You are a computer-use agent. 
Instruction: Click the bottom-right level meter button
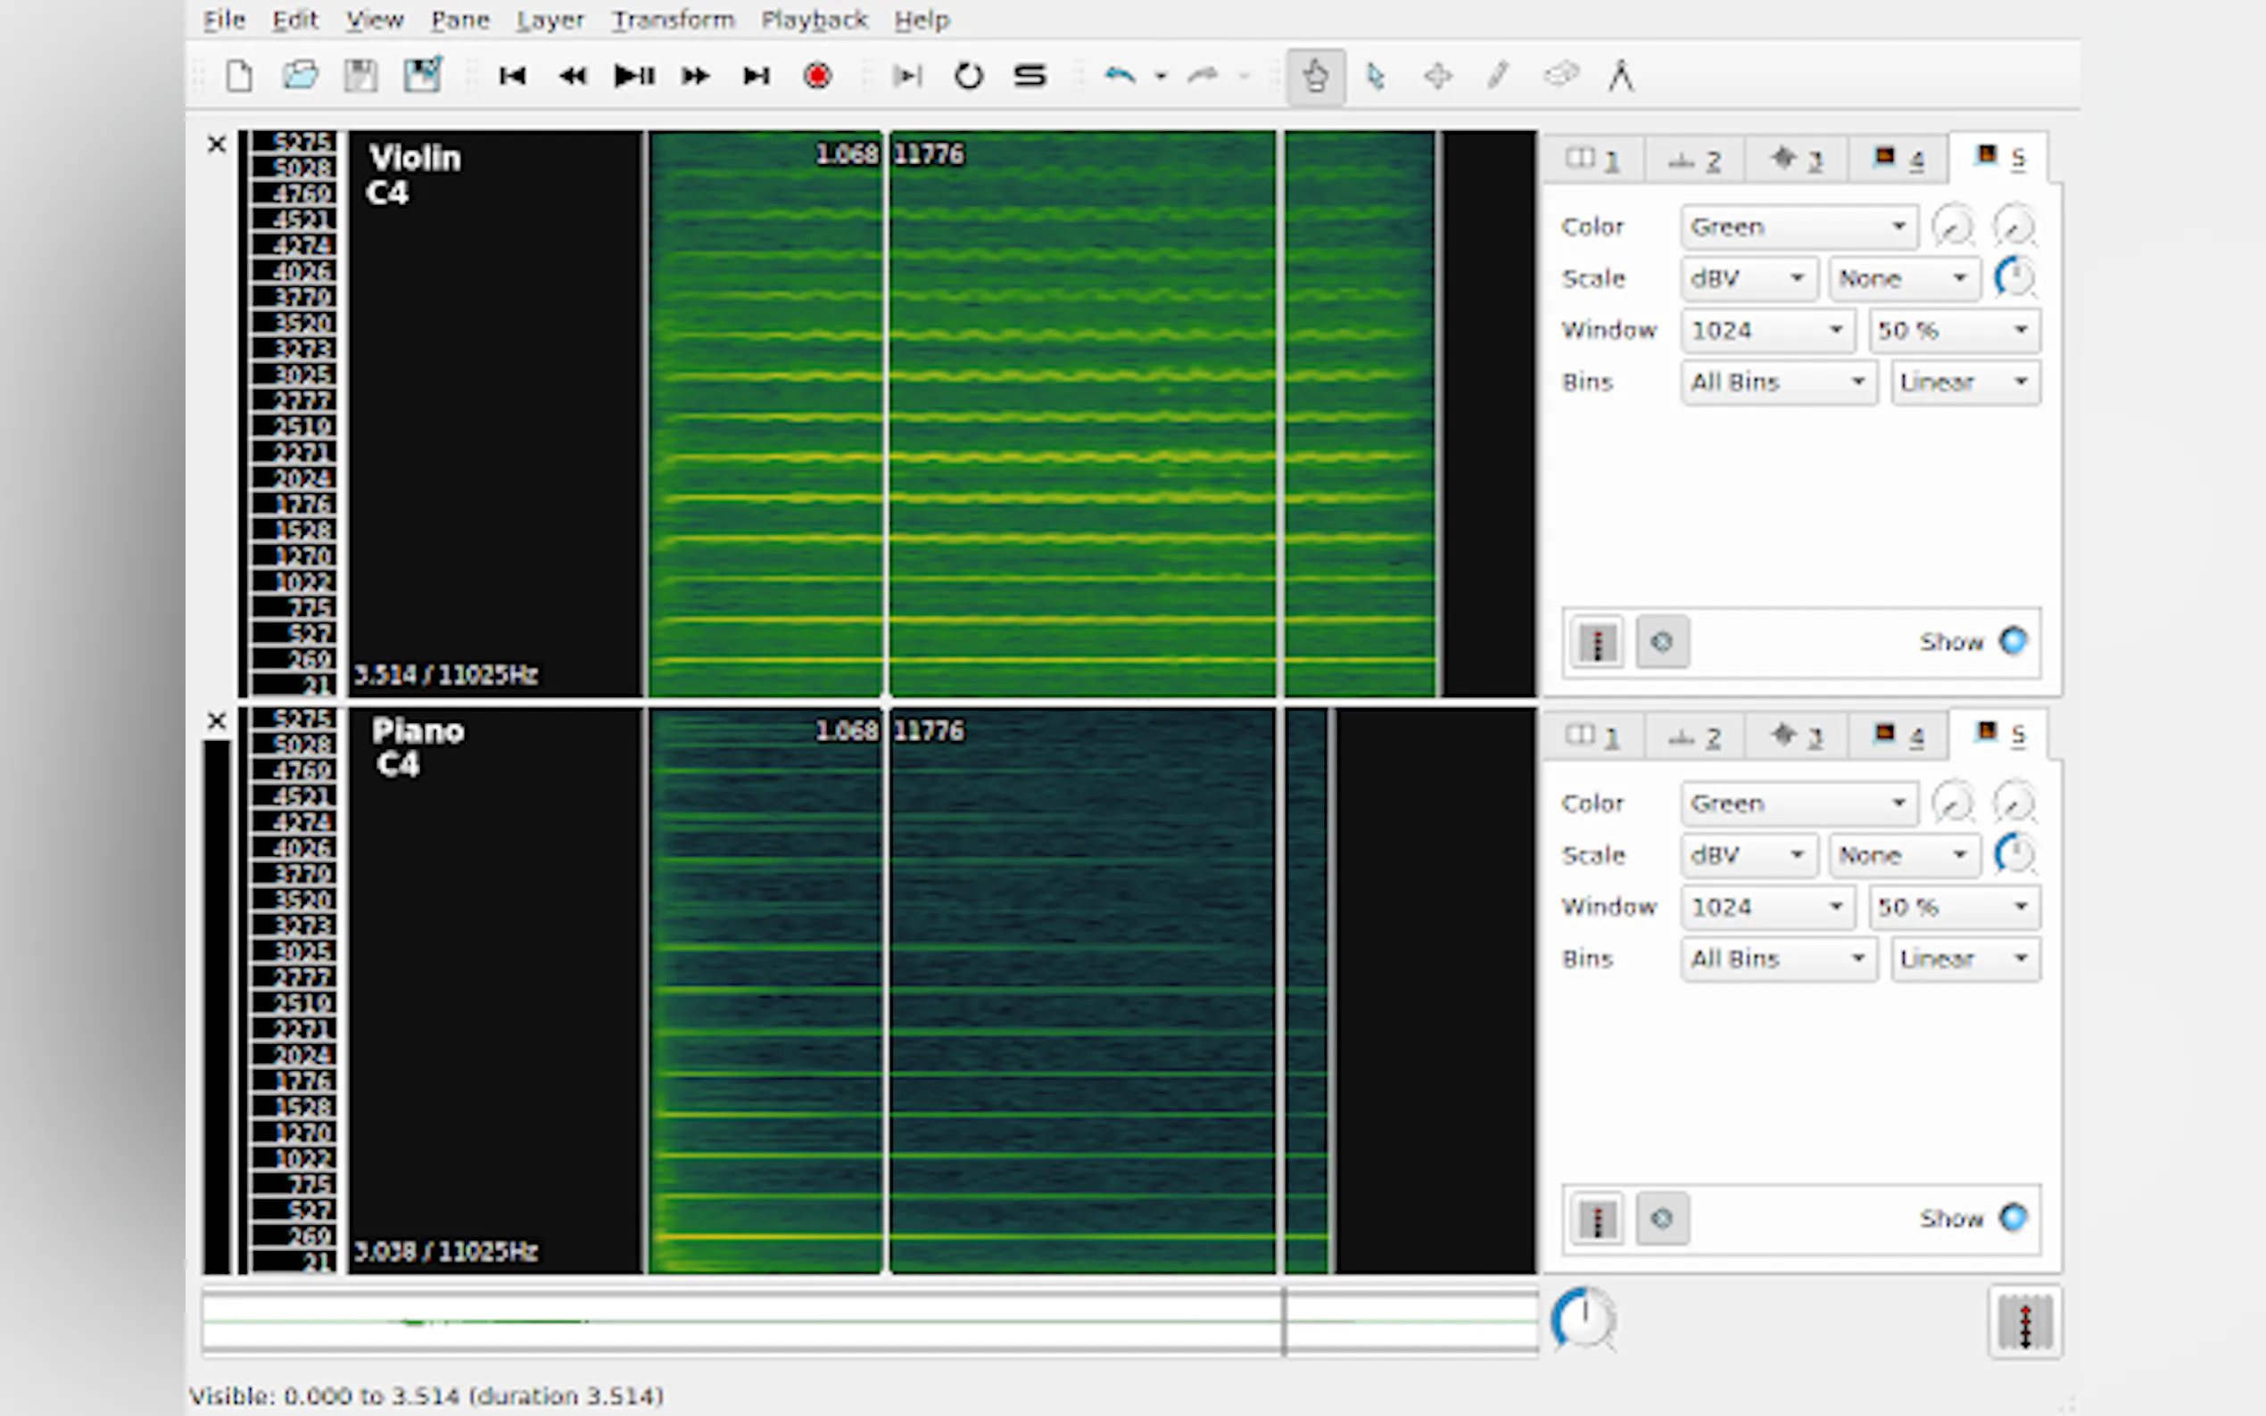tap(2024, 1322)
